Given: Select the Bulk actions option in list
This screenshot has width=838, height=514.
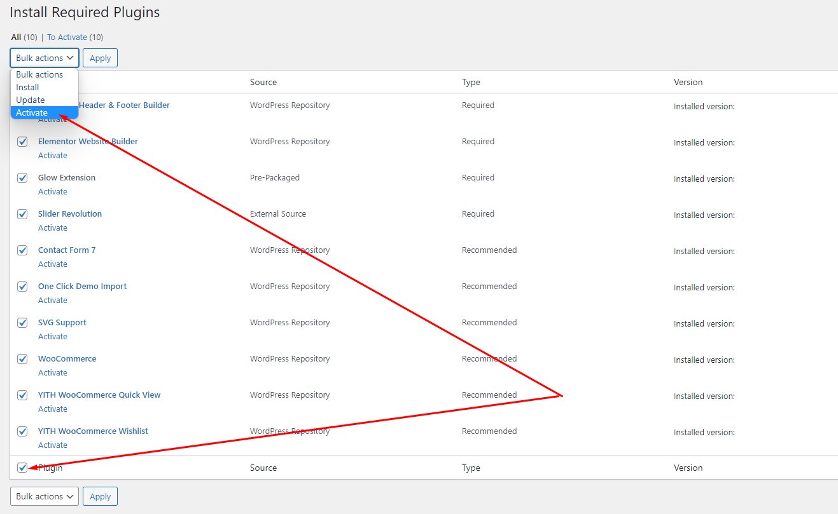Looking at the screenshot, I should click(45, 74).
